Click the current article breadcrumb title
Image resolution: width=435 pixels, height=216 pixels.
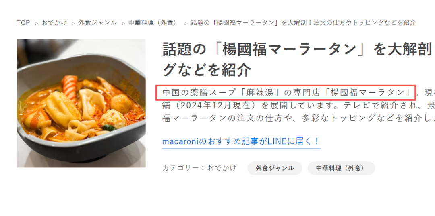click(x=304, y=22)
